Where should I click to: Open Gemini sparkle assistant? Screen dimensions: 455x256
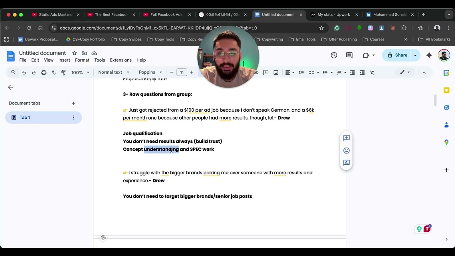click(x=429, y=55)
